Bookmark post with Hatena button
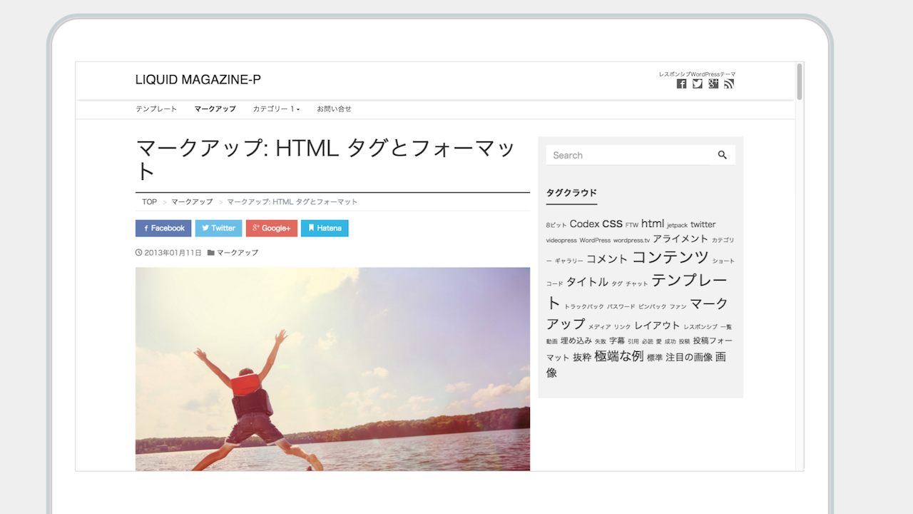Image resolution: width=913 pixels, height=514 pixels. (325, 228)
